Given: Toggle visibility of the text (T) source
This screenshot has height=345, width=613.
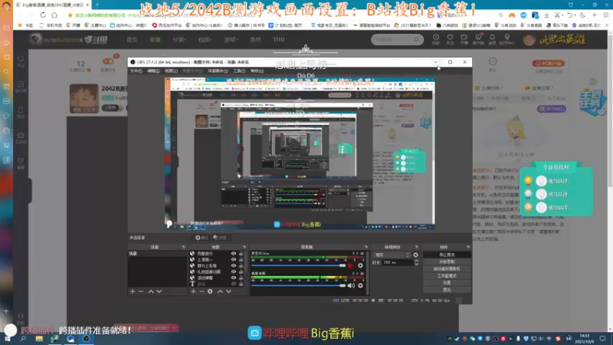Looking at the screenshot, I should 234,284.
